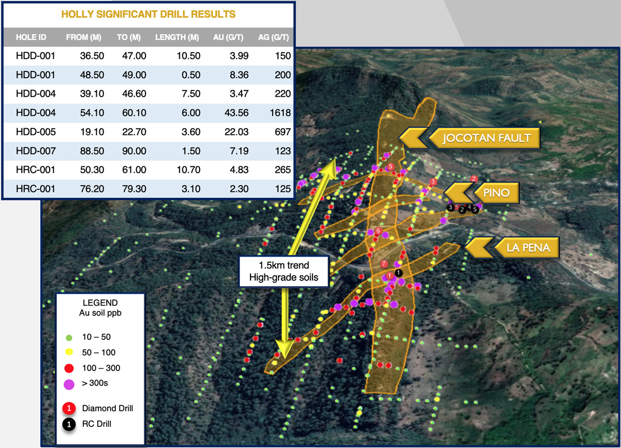621x448 pixels.
Task: Click the black RC Drill legend icon
Action: coord(68,424)
